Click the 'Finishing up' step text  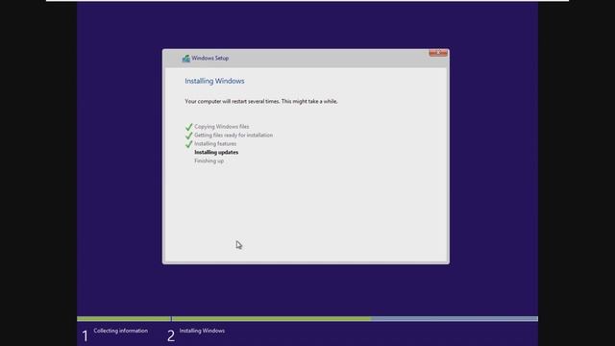click(x=209, y=161)
